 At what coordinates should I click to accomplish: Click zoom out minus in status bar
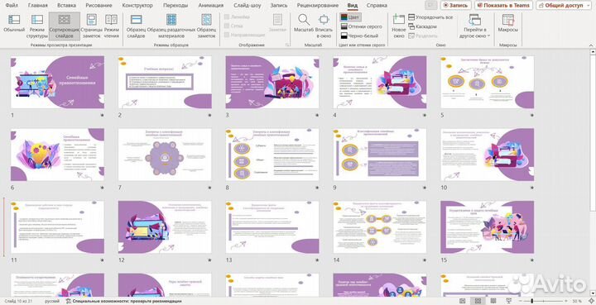click(x=521, y=301)
